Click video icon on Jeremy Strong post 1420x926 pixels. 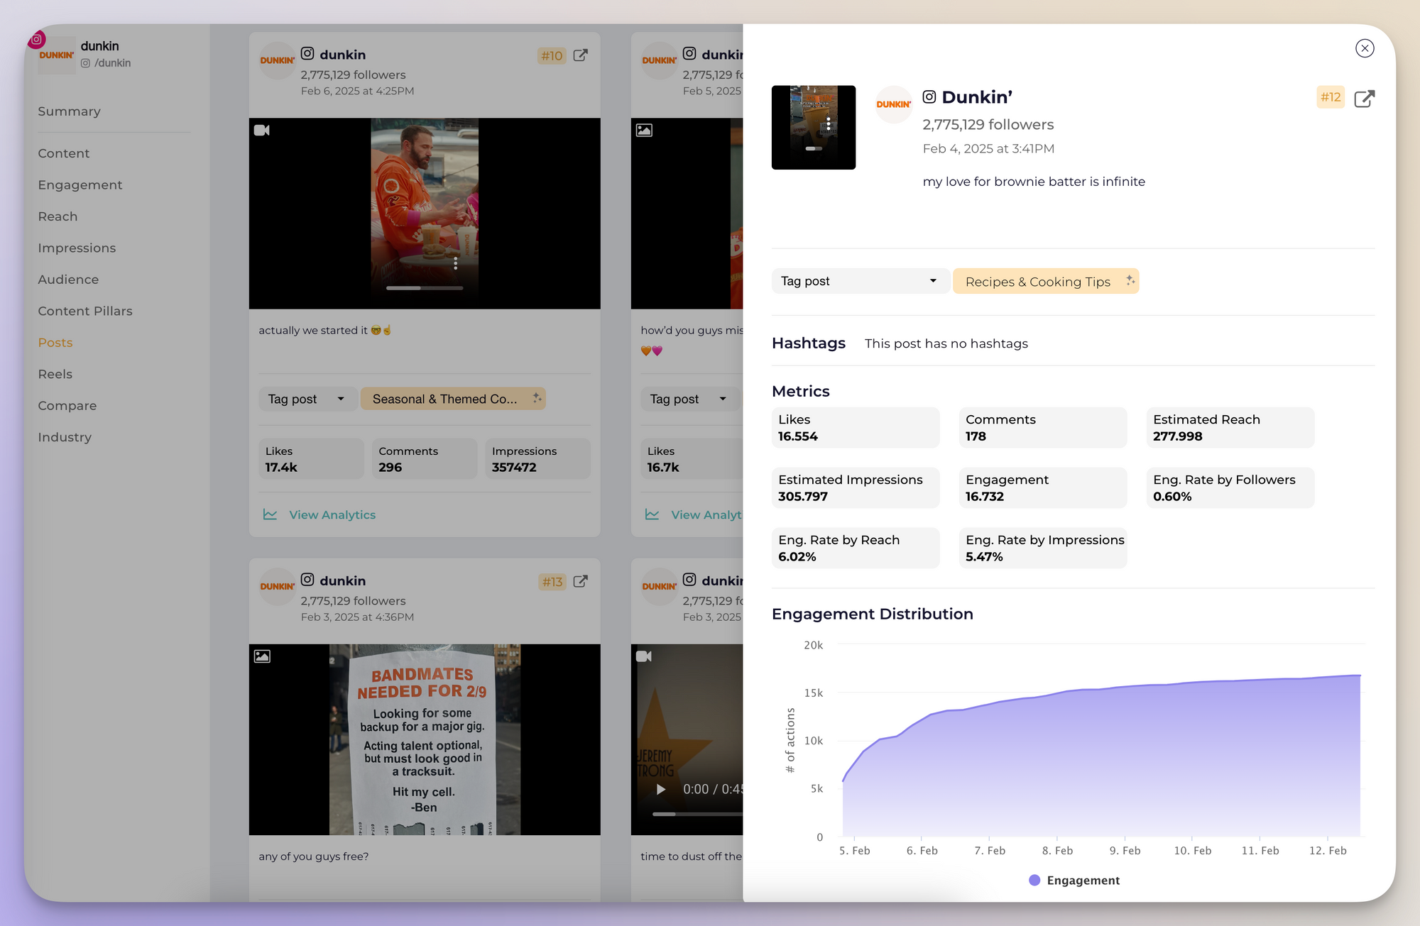point(643,656)
